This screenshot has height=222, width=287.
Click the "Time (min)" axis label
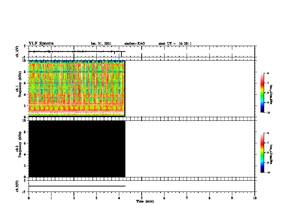point(145,201)
